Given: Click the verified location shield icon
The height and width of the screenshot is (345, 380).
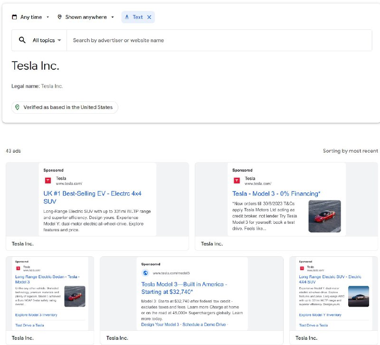Looking at the screenshot, I should pos(17,107).
